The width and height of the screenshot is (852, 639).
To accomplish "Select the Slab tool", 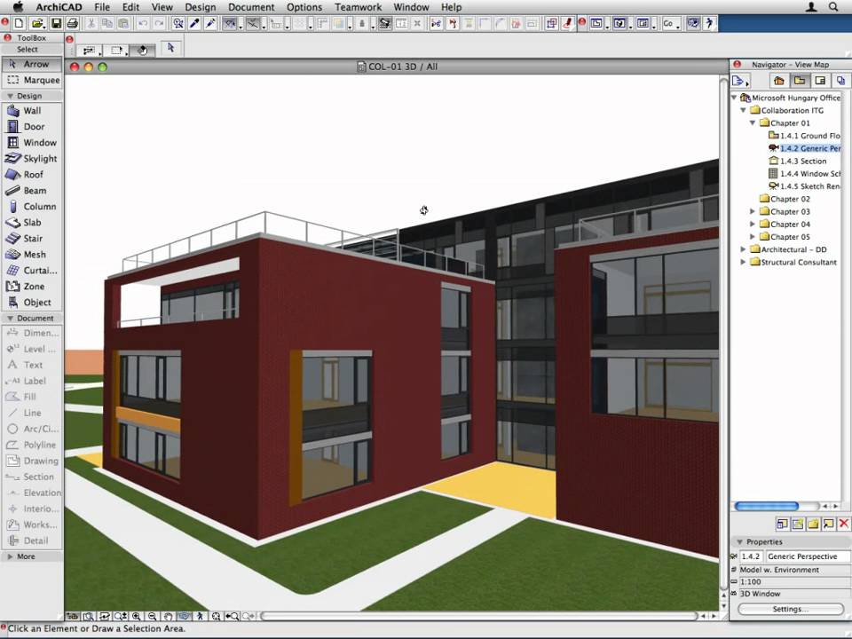I will [32, 222].
